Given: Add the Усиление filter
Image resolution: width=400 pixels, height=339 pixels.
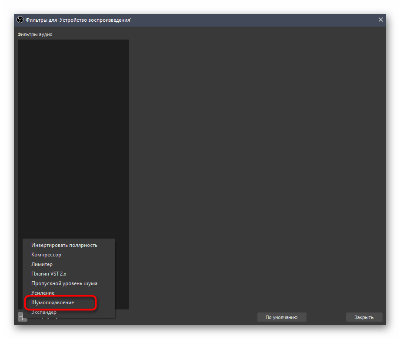Looking at the screenshot, I should coord(43,293).
